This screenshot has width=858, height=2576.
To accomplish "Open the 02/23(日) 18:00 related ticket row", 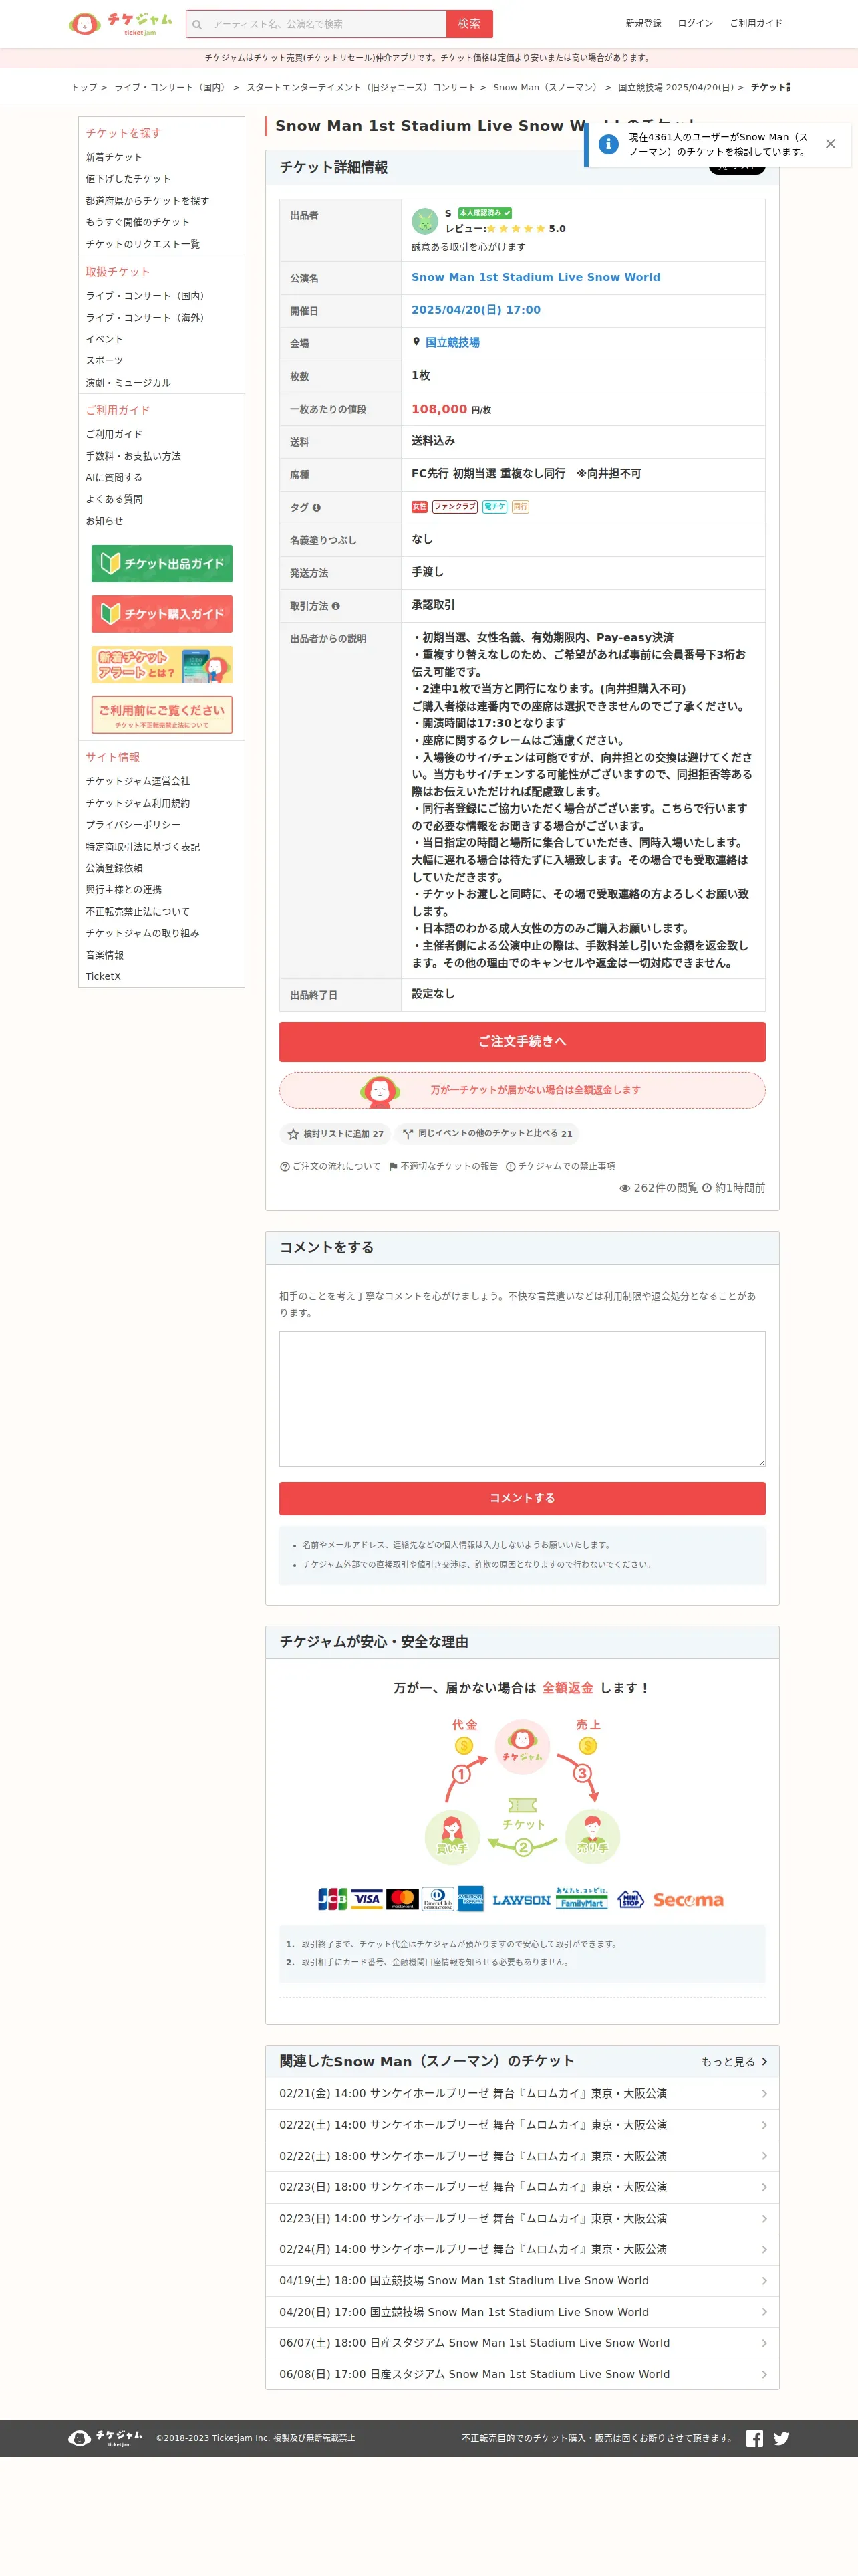I will (523, 2187).
